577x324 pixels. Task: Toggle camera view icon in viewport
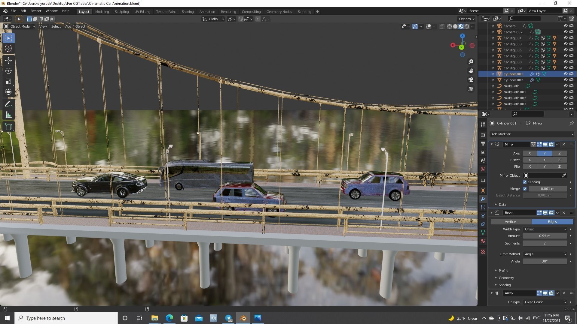click(471, 80)
